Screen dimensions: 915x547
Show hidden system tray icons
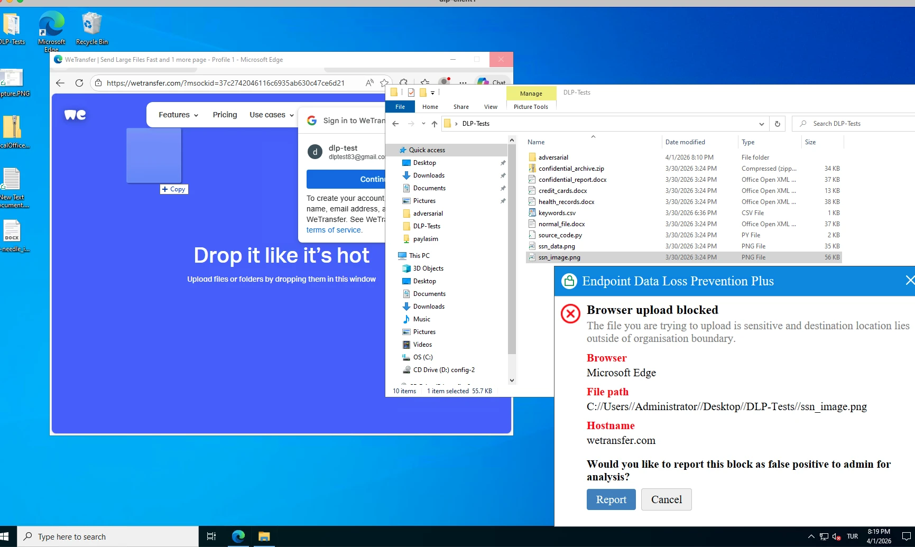point(811,536)
